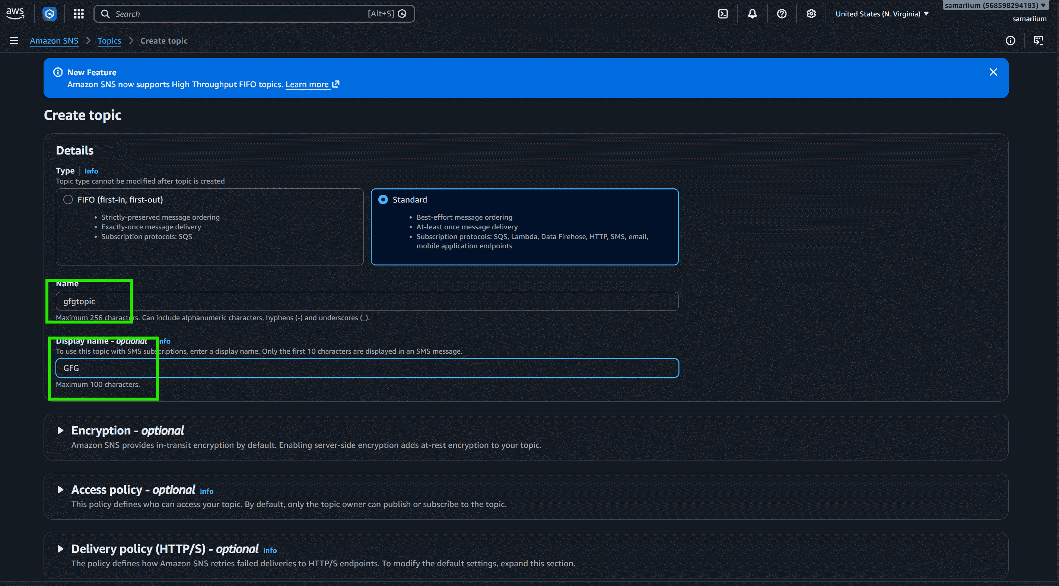Open the feedback chat icon at top right

1038,41
